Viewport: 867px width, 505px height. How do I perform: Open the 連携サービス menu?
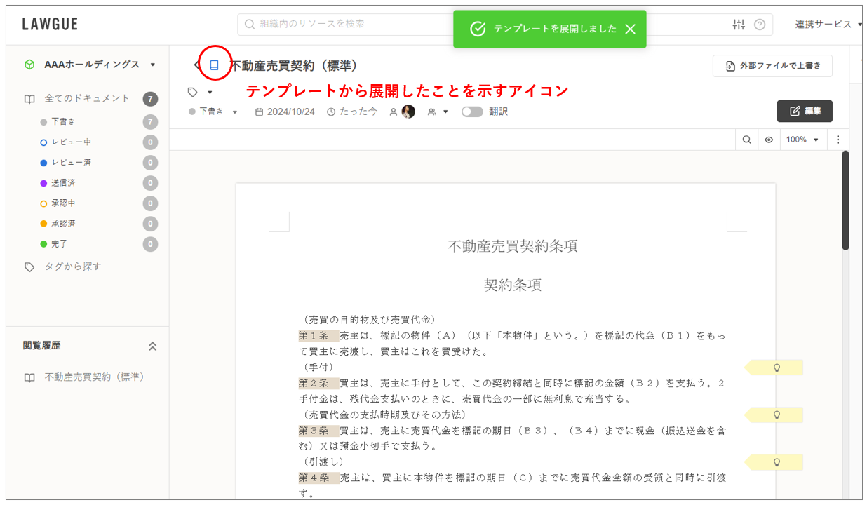click(827, 25)
